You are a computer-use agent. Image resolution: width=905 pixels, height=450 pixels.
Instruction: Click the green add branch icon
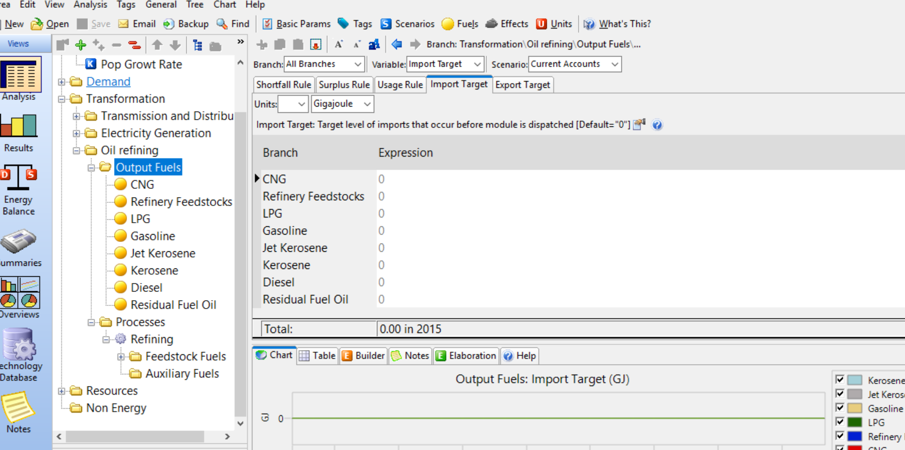[81, 45]
